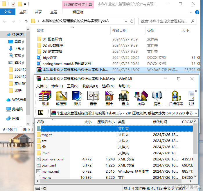This screenshot has width=203, height=191.
Task: Click the Extract To (解压到) toolbar icon
Action: pyautogui.click(x=61, y=98)
